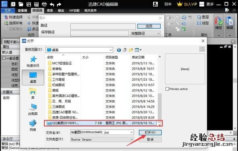The image size is (238, 151).
Task: Select 此电脑 in the places sidebar
Action: [33, 109]
